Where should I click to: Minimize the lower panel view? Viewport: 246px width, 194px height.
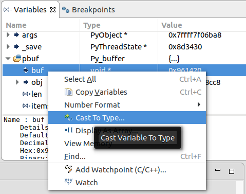pos(218,170)
